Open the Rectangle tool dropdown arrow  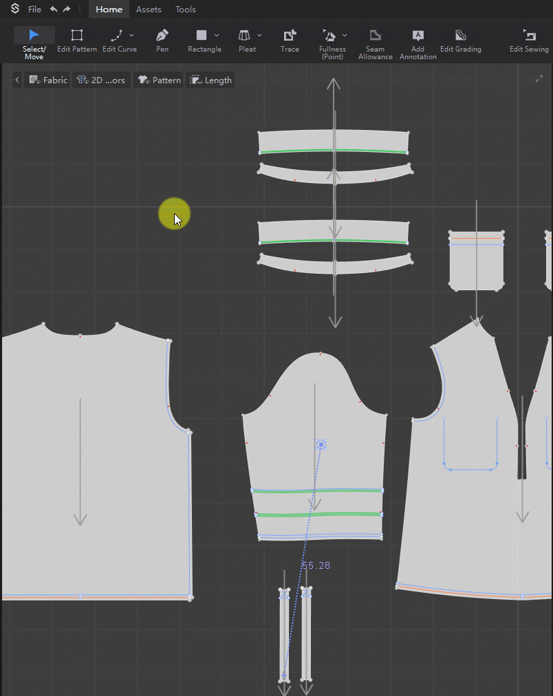pos(217,35)
